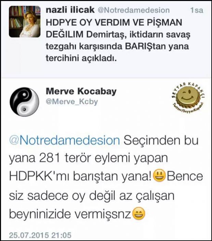Viewport: 212px width, 241px height.
Task: Open the @Merve_Kcby handle
Action: click(x=72, y=102)
